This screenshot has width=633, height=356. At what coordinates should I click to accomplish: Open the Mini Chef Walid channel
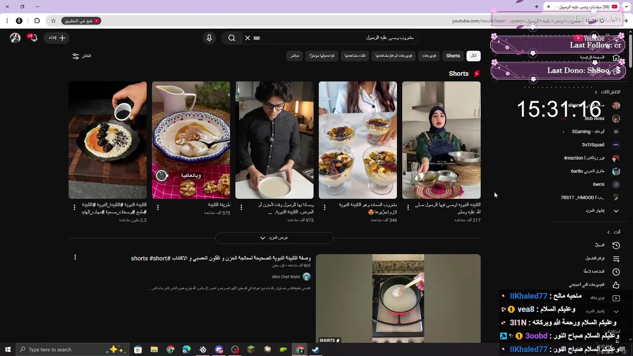(286, 277)
